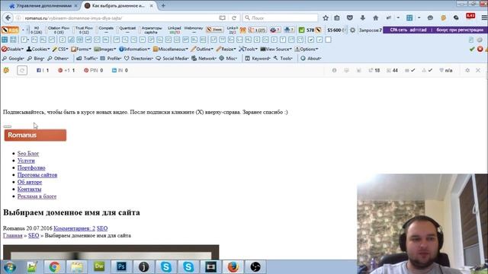Save the page to Pocket

coord(350,18)
